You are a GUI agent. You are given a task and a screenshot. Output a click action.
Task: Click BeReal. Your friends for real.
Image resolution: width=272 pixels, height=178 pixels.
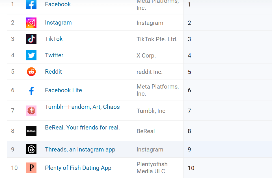pyautogui.click(x=82, y=128)
